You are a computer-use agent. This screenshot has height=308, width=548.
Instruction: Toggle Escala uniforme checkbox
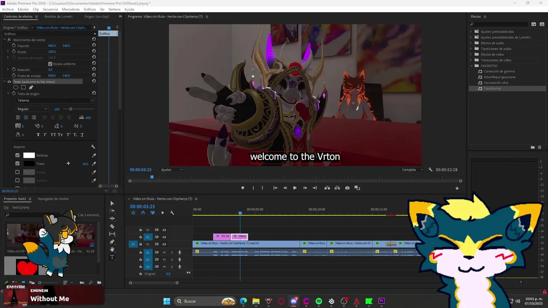point(50,64)
